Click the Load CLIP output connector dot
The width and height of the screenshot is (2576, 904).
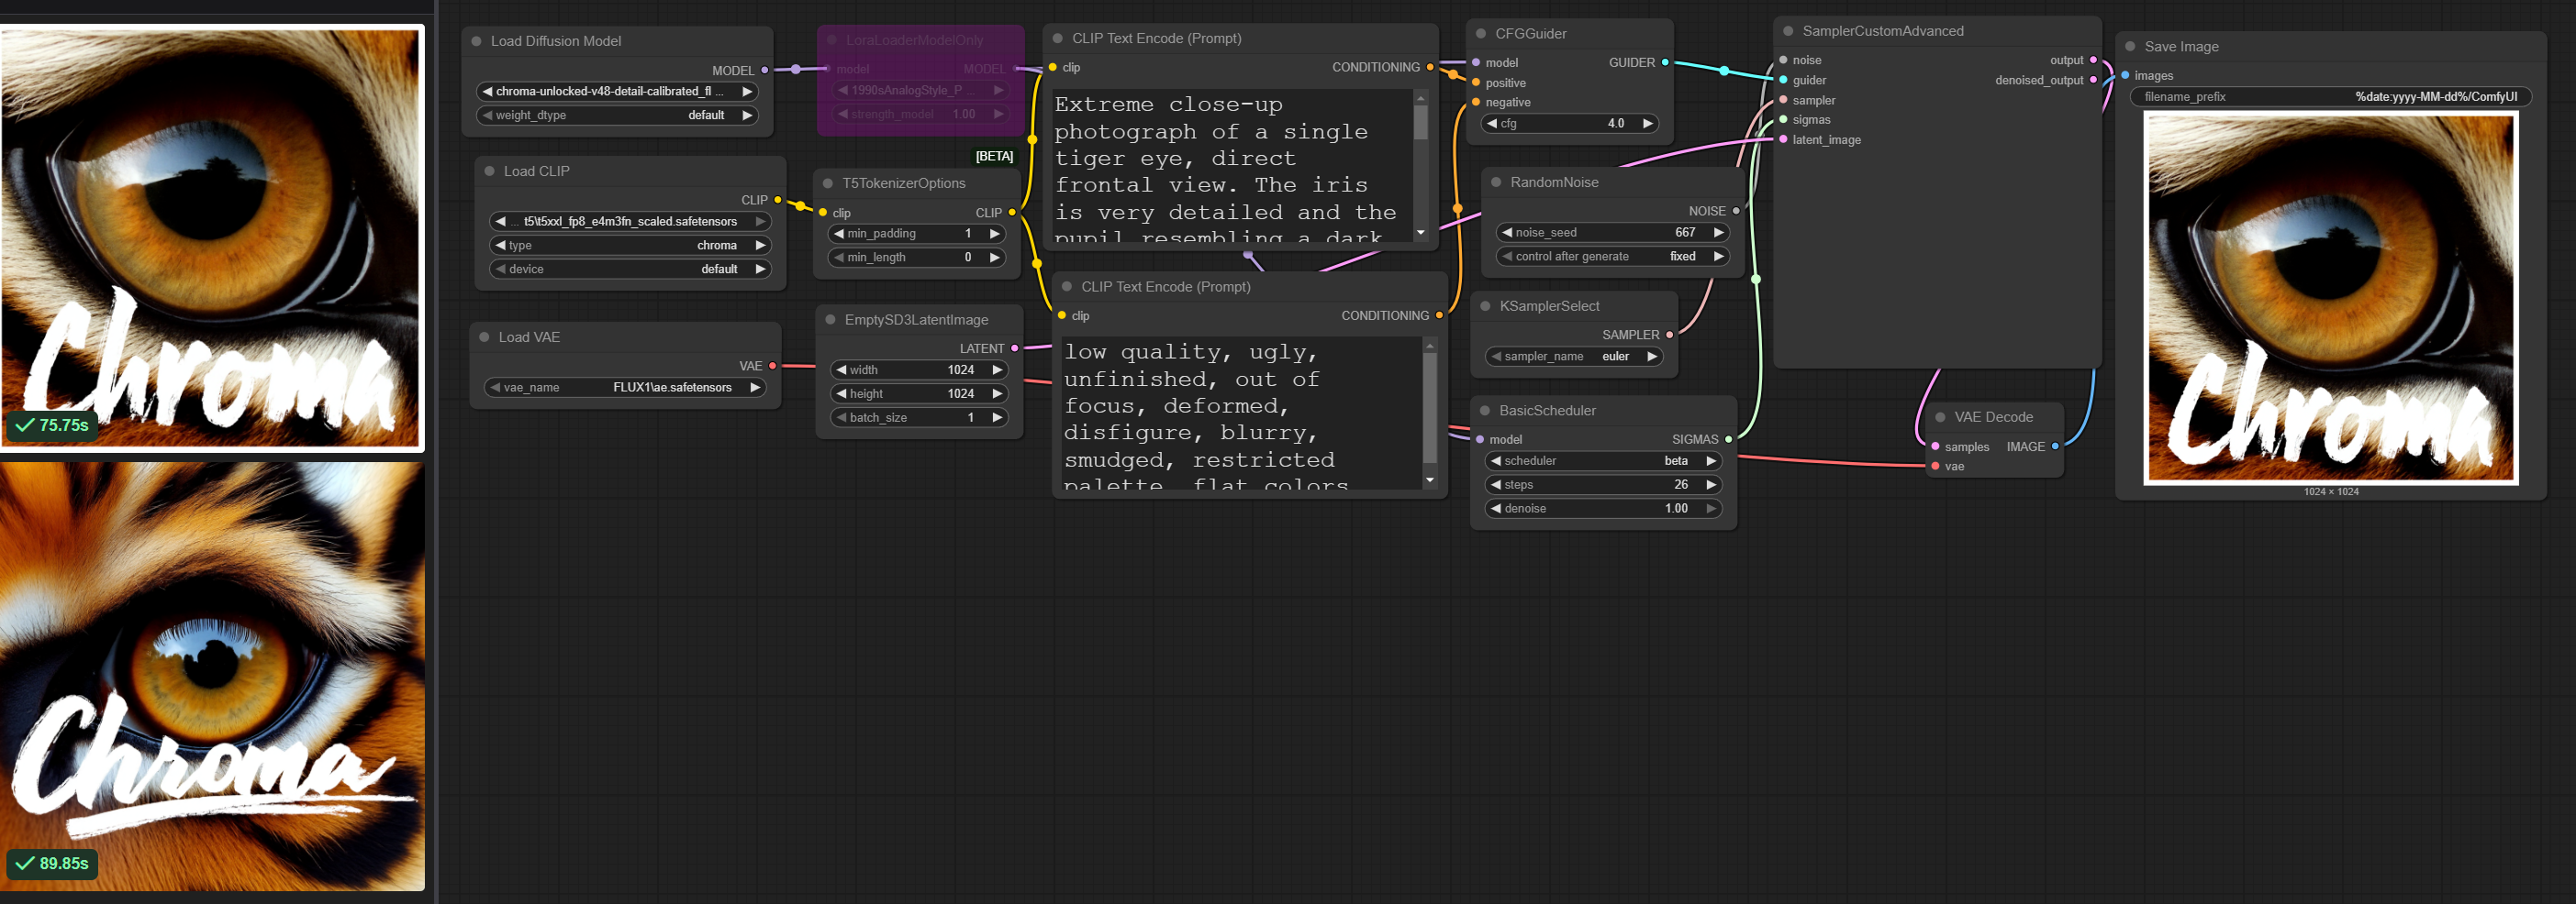pyautogui.click(x=777, y=200)
